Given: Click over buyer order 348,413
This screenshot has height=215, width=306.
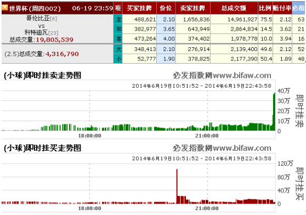Looking at the screenshot, I should [145, 49].
